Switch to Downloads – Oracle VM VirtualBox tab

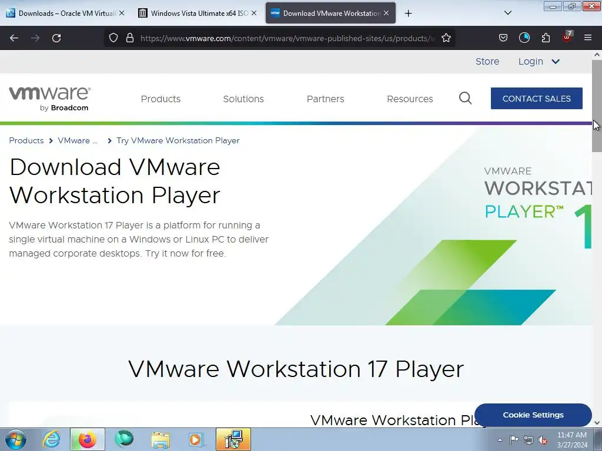tap(66, 13)
